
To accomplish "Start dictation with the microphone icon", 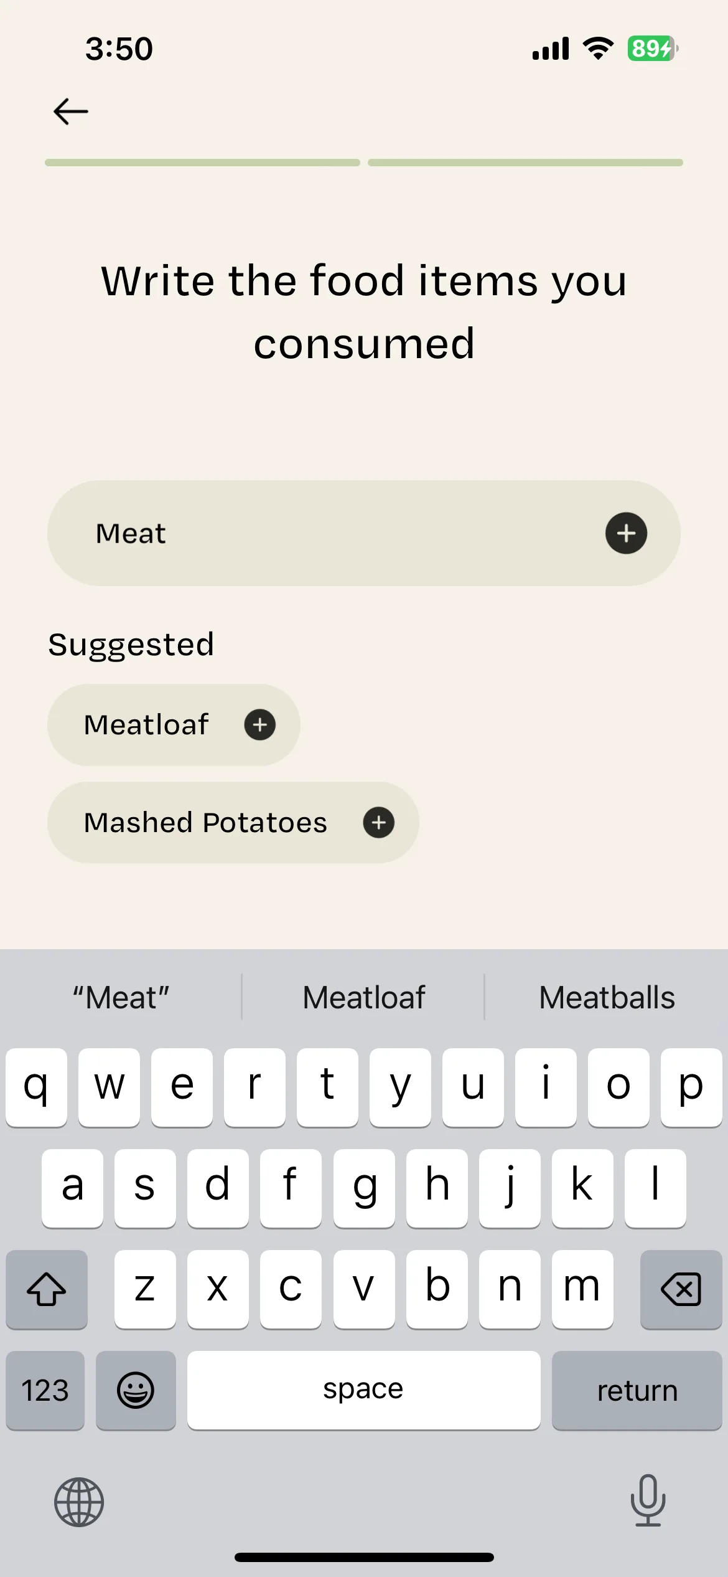I will point(648,1500).
